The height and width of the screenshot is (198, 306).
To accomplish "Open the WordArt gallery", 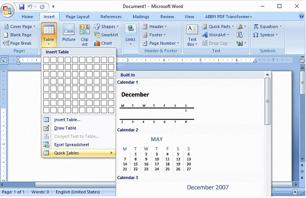I will point(216,35).
